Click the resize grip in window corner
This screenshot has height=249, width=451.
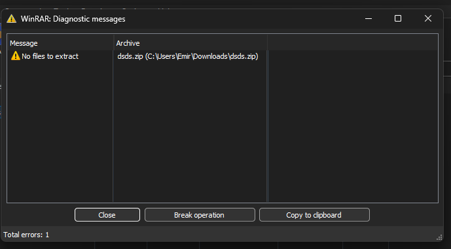point(439,237)
